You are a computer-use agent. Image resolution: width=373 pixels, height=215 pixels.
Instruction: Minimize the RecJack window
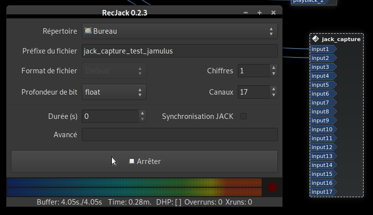pyautogui.click(x=246, y=12)
